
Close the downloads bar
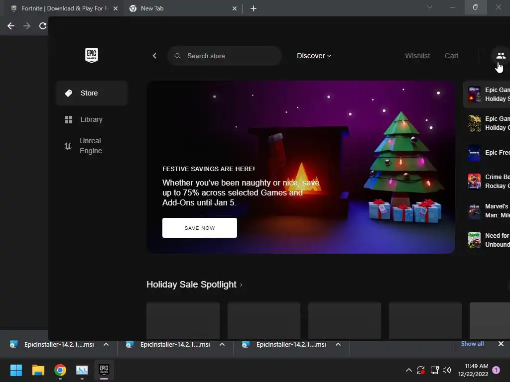[501, 344]
